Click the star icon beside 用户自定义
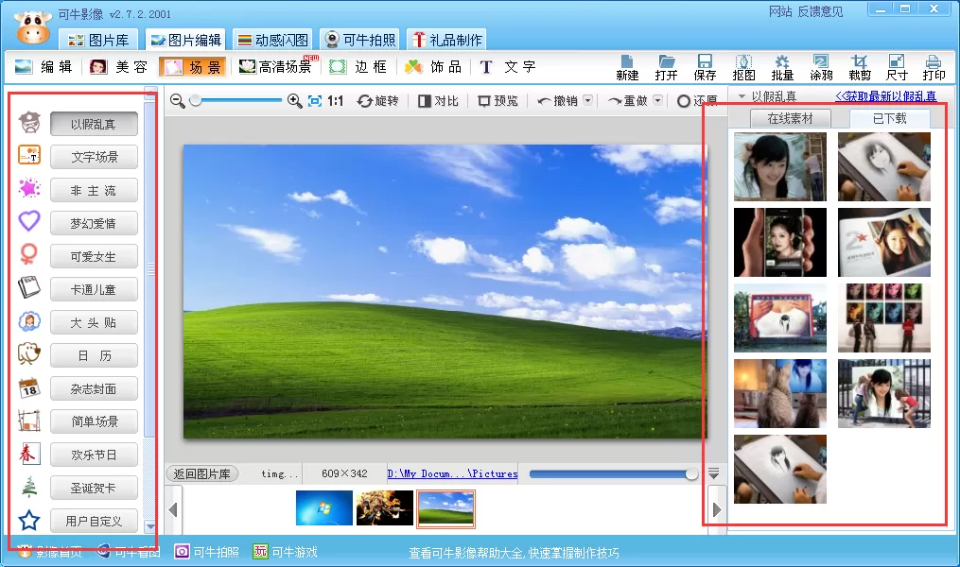 coord(28,521)
